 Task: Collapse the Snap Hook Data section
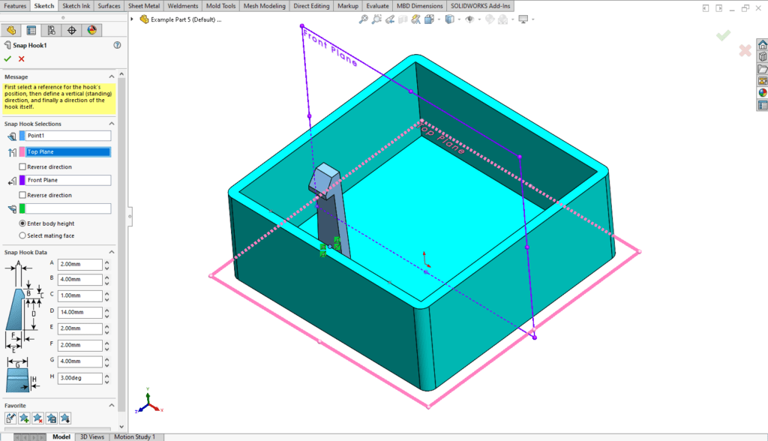click(110, 252)
